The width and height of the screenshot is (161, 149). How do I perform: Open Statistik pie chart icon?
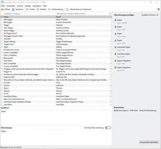click(x=38, y=9)
